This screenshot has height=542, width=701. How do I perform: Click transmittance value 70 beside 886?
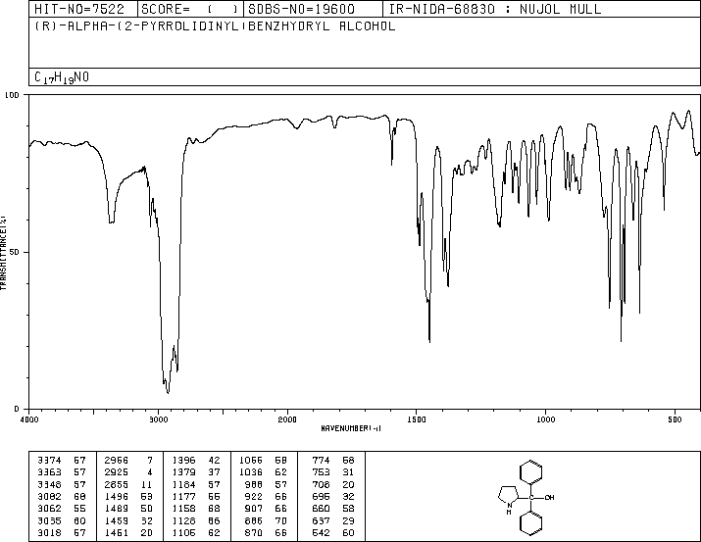tap(281, 521)
